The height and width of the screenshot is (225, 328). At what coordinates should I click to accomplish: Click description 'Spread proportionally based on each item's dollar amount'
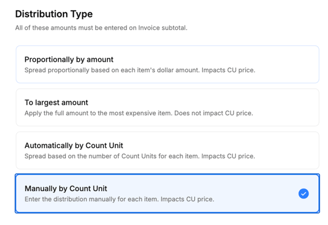coord(112,70)
